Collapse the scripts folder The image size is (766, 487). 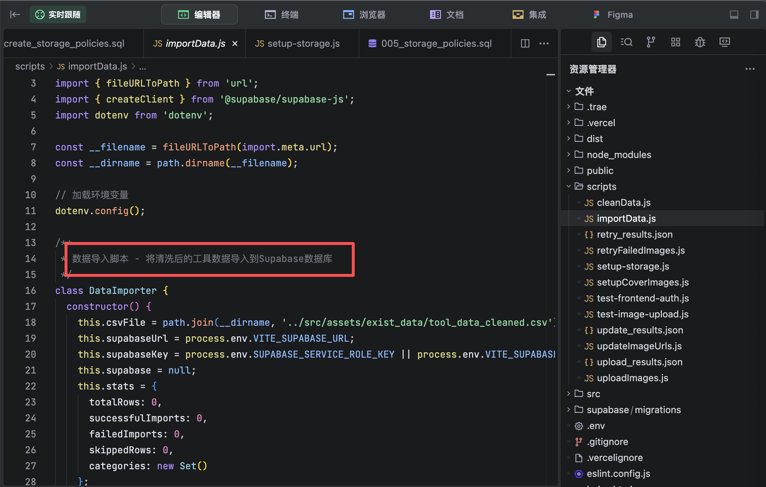[601, 187]
